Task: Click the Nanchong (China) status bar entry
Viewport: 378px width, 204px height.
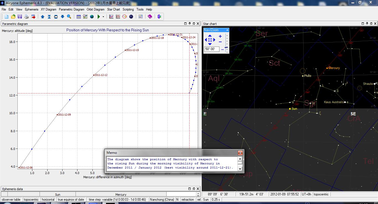Action: 162,200
